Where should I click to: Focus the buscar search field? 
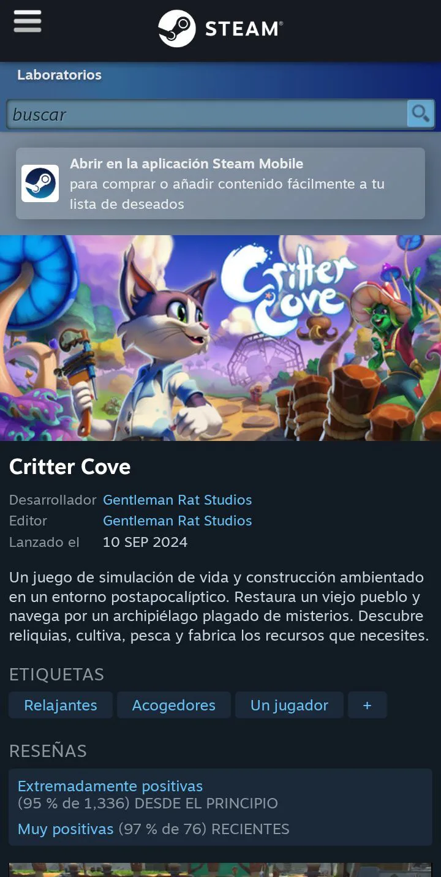coord(207,115)
